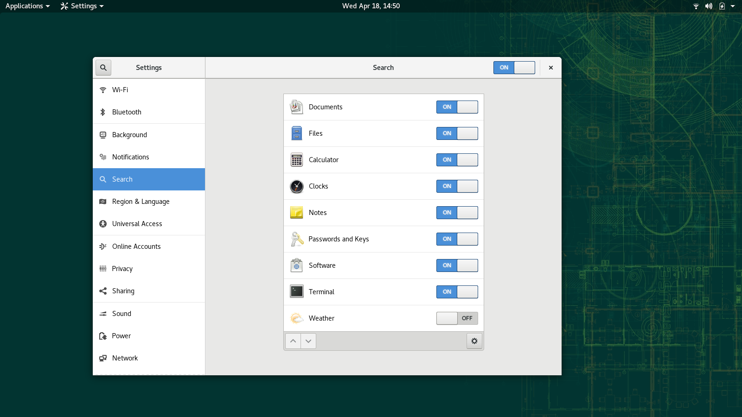Disable the Documents search toggle

click(x=457, y=107)
